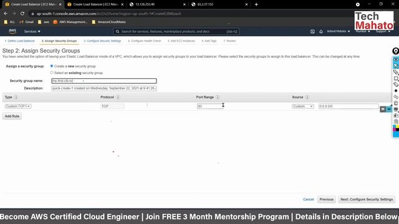Go to step 6 Add Tags
This screenshot has height=224, width=399.
[x=209, y=41]
